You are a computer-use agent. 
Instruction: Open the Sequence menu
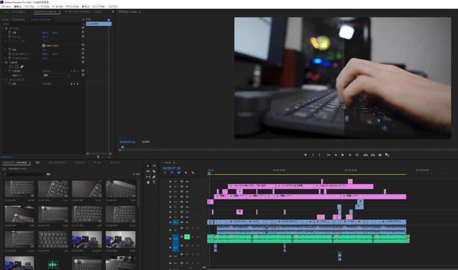43,6
